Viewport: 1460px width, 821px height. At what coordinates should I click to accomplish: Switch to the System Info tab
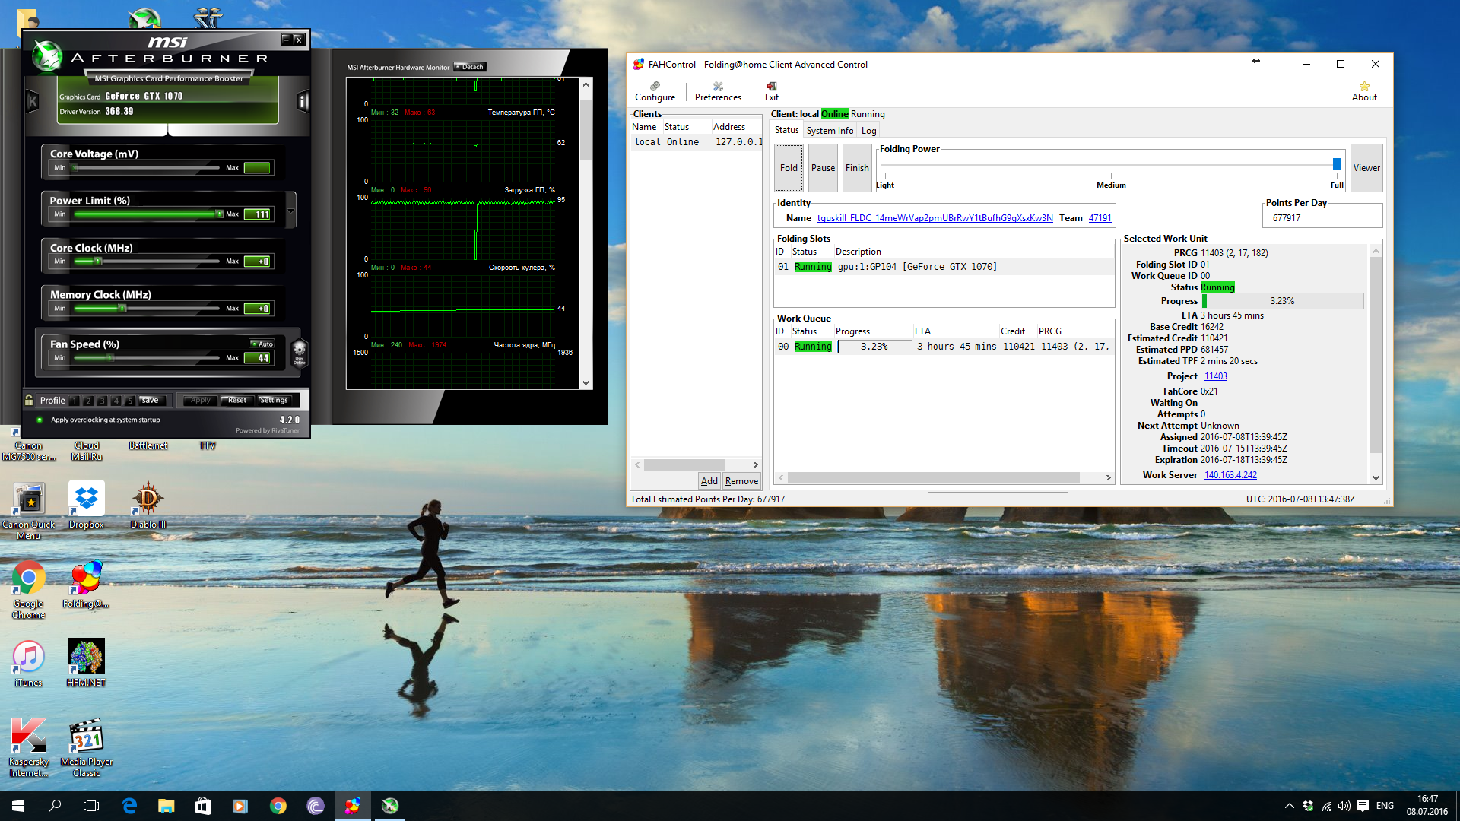click(x=830, y=131)
